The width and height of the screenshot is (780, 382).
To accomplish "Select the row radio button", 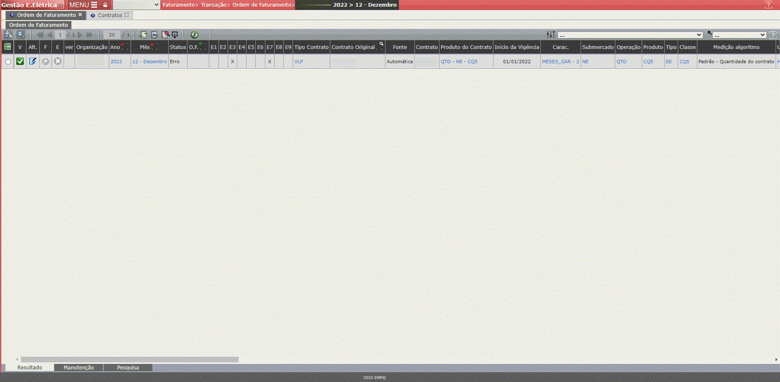I will (x=8, y=62).
